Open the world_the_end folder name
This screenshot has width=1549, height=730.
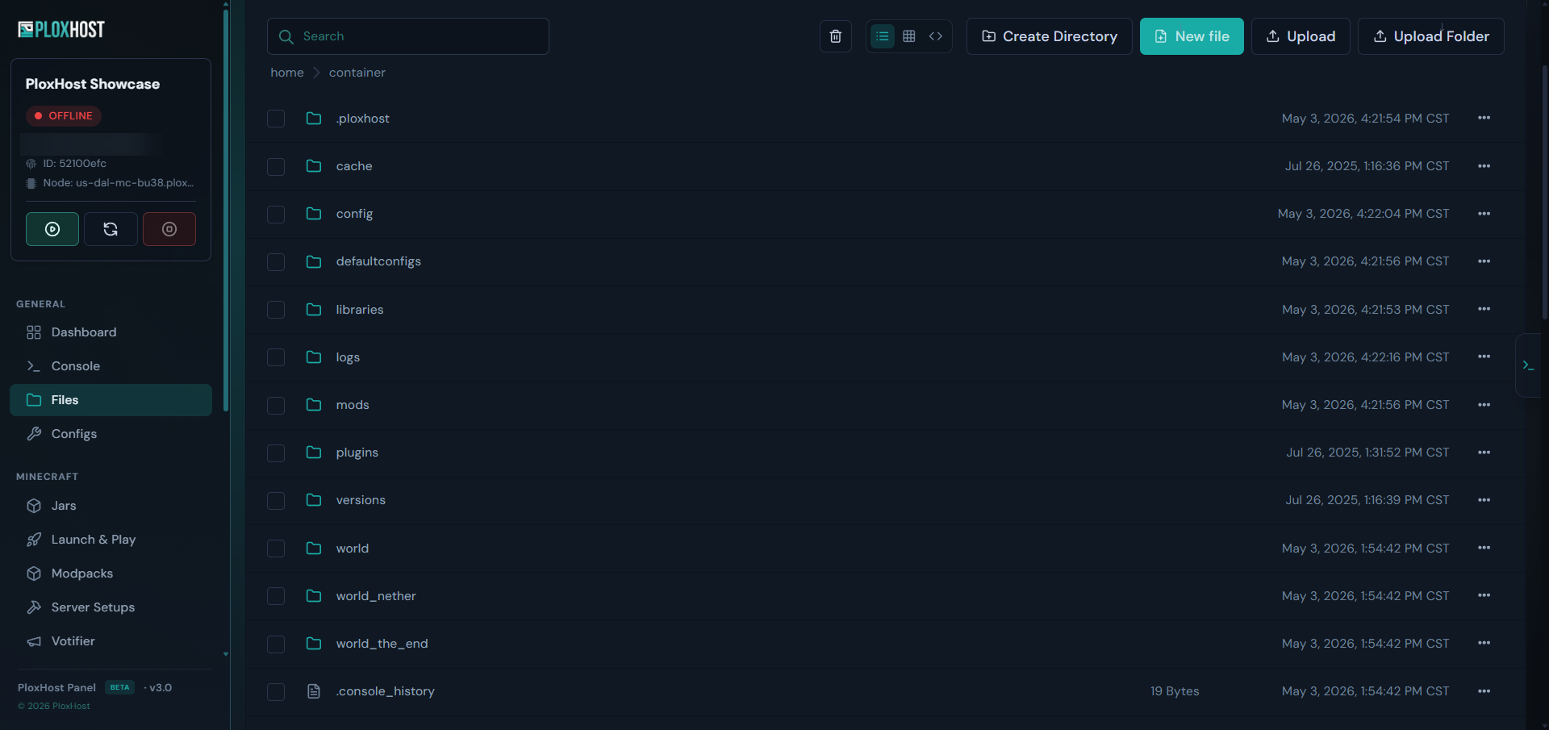click(x=382, y=644)
